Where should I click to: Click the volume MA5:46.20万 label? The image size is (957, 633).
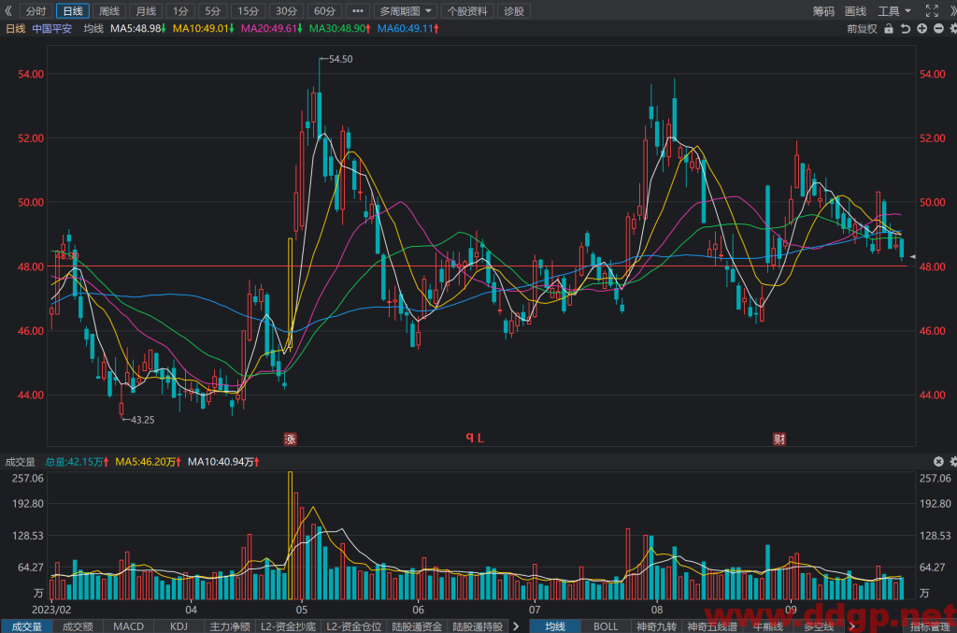pyautogui.click(x=149, y=462)
